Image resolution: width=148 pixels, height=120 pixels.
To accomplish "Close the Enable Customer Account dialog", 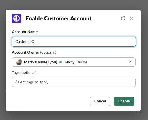I will click(132, 18).
